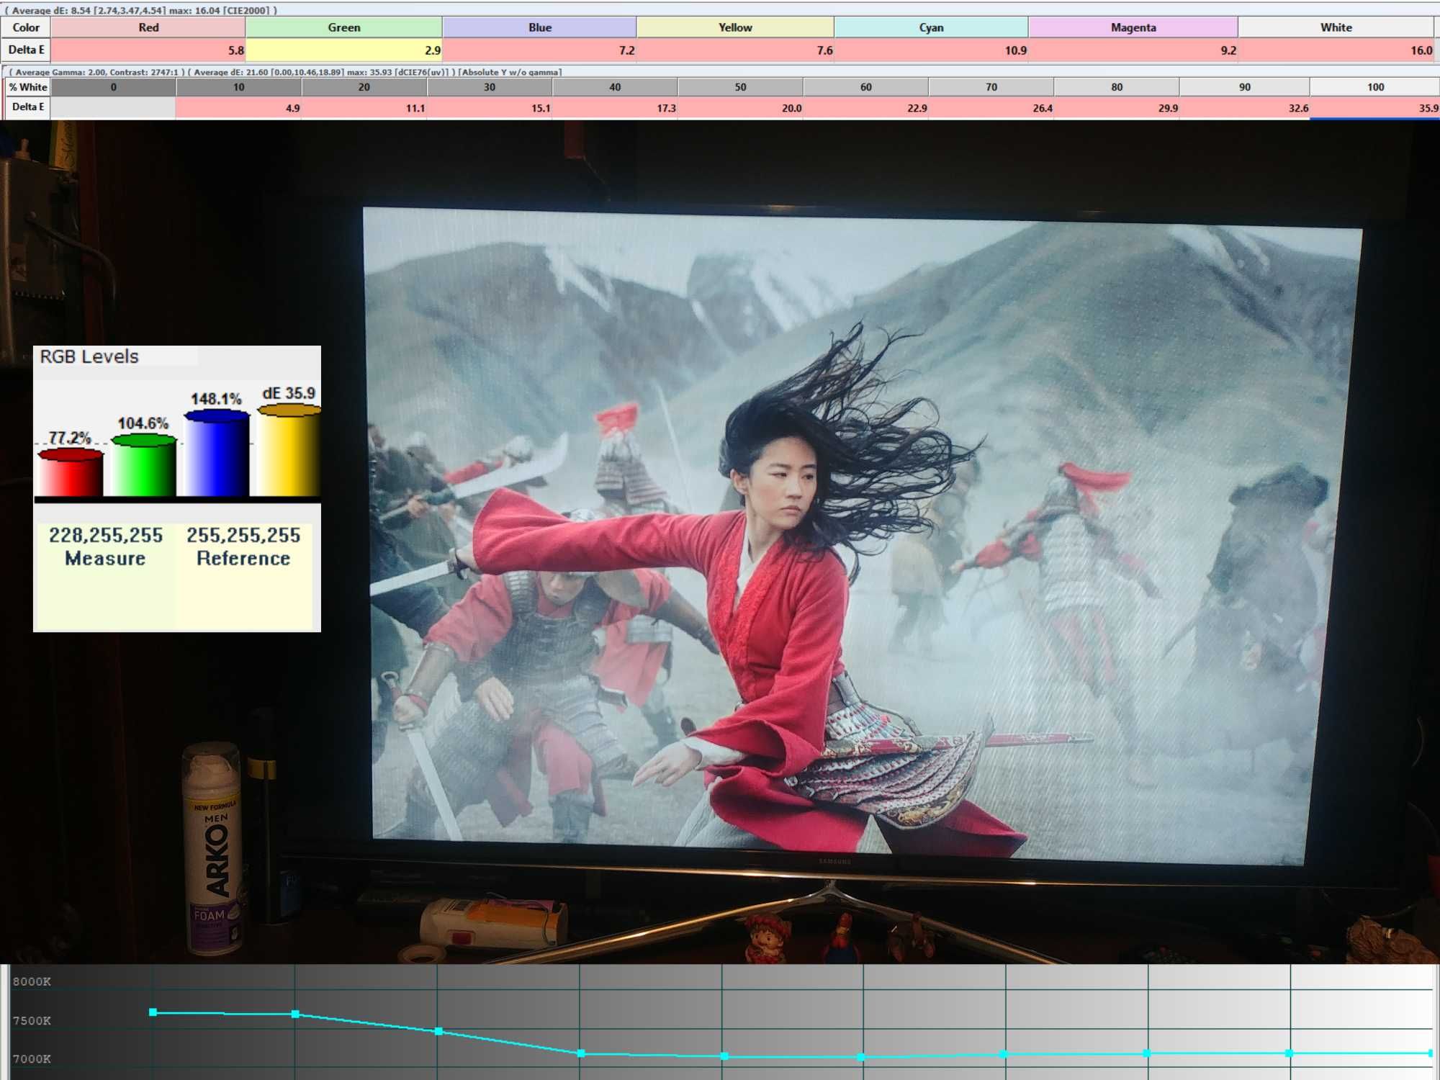Click the White column header in the color table
The image size is (1440, 1080).
point(1336,27)
